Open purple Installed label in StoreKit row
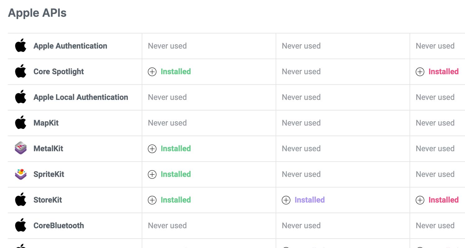The image size is (465, 248). [310, 200]
